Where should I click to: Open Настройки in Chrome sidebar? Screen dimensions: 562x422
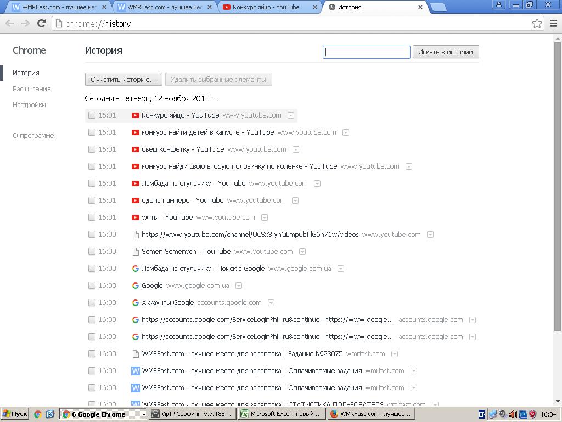pyautogui.click(x=29, y=105)
